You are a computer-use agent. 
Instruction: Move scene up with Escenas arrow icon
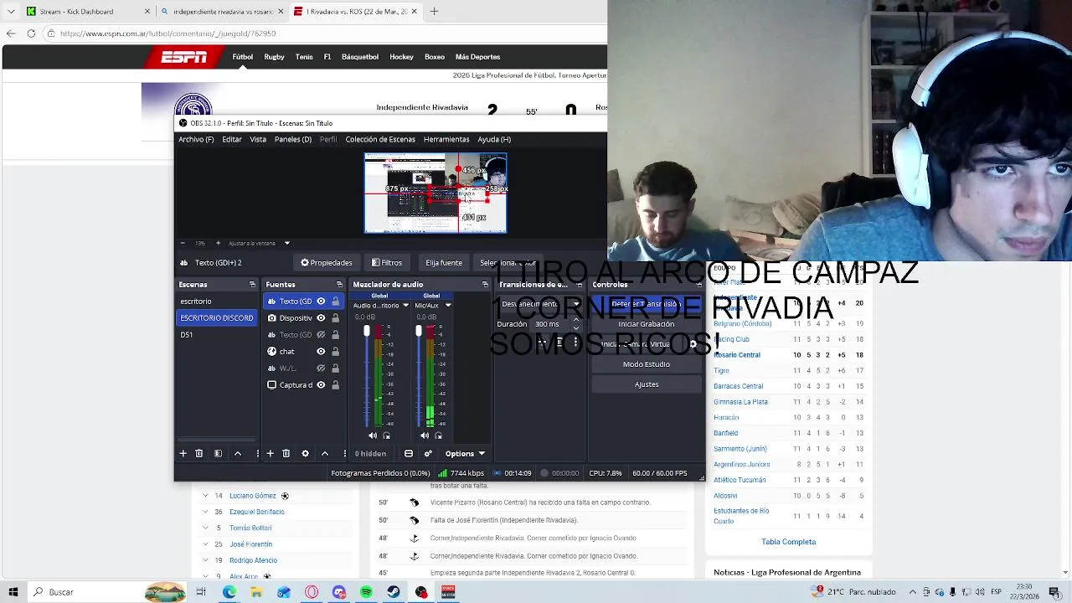[238, 453]
